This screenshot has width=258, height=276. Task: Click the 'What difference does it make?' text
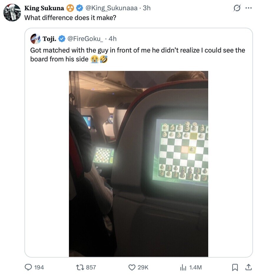(x=70, y=17)
